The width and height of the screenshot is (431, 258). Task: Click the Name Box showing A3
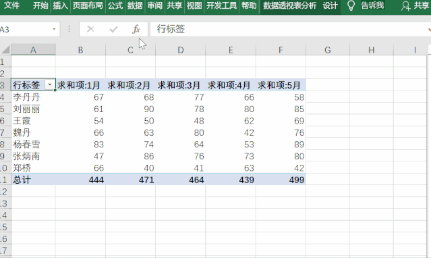coord(25,29)
